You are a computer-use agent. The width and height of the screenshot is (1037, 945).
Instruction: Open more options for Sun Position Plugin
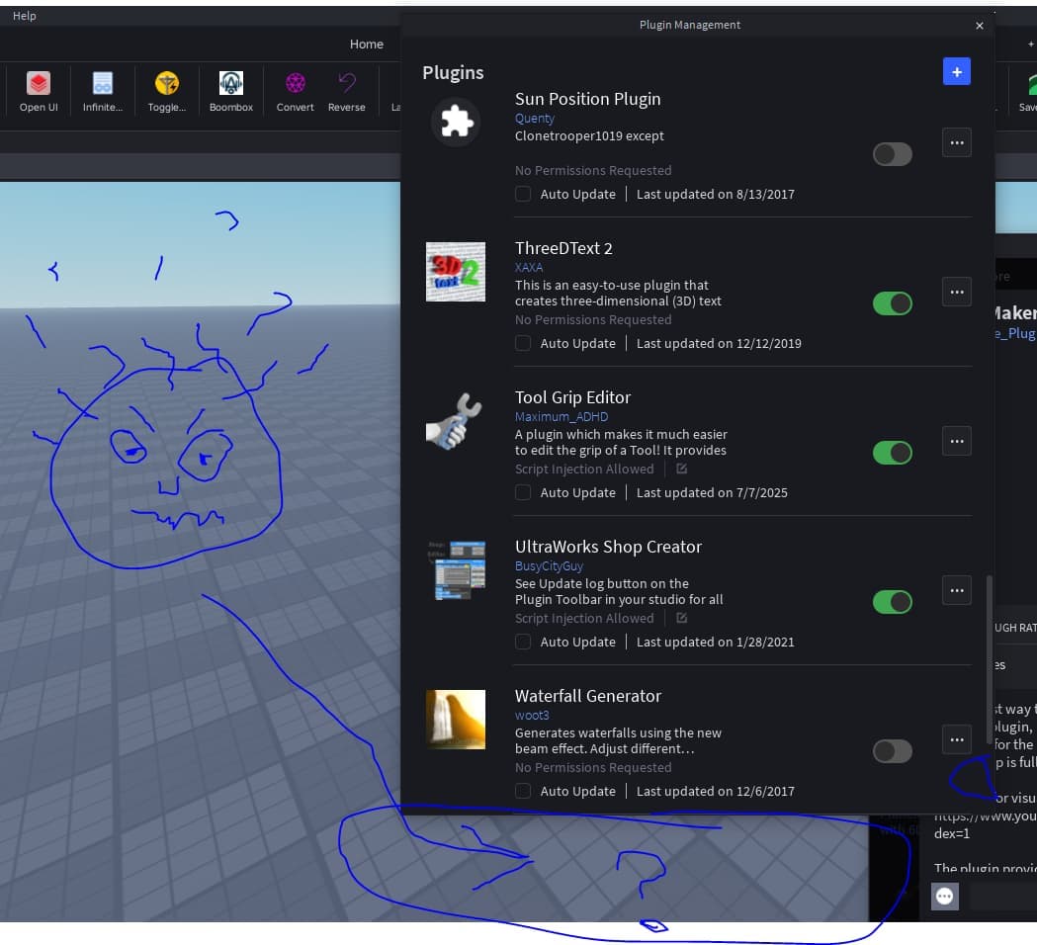click(x=956, y=142)
